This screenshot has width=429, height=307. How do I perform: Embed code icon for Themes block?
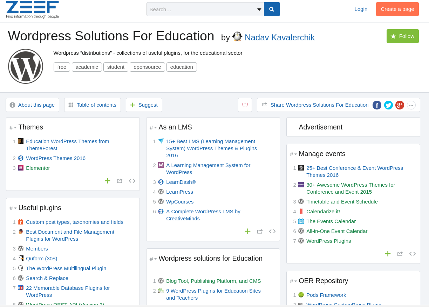(132, 181)
